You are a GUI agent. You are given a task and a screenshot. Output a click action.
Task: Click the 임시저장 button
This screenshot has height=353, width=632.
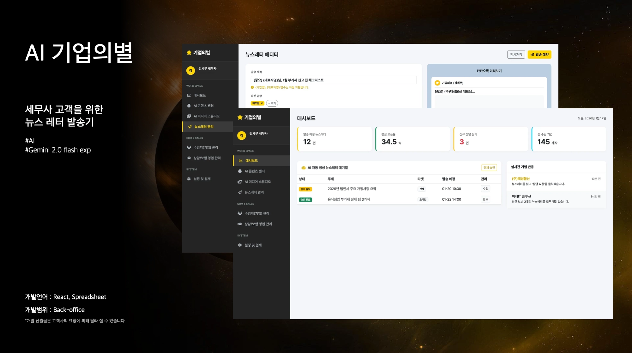tap(516, 55)
